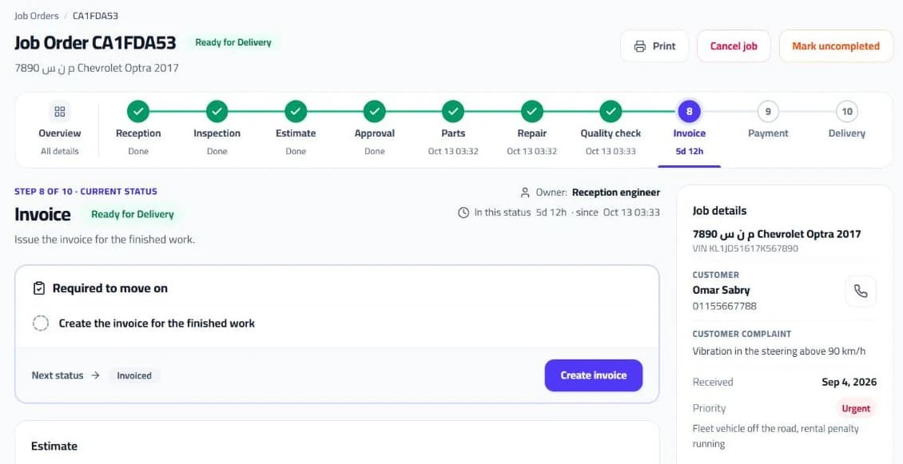This screenshot has width=903, height=464.
Task: Select the Inspection step checkmark
Action: pos(217,111)
